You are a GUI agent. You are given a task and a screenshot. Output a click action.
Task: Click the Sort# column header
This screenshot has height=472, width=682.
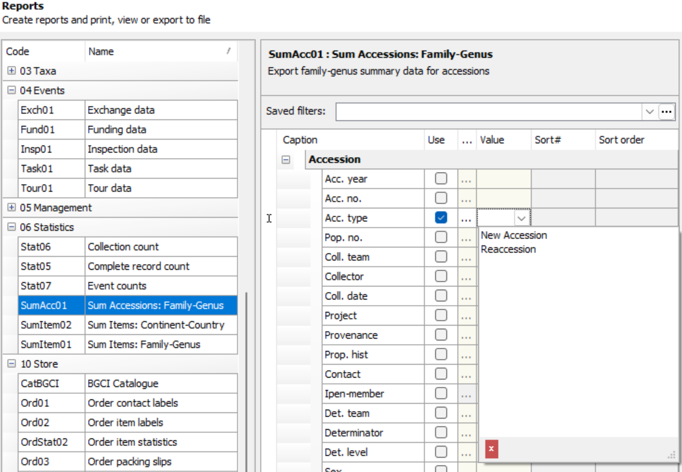563,140
